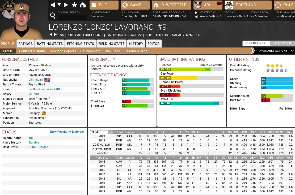Click the back navigation arrow
This screenshot has height=195, width=295.
[52, 5]
